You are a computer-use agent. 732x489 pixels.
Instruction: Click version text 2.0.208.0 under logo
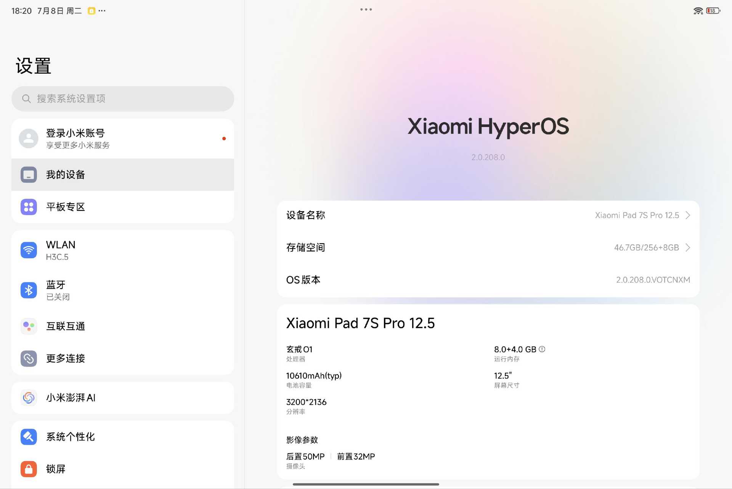[488, 157]
